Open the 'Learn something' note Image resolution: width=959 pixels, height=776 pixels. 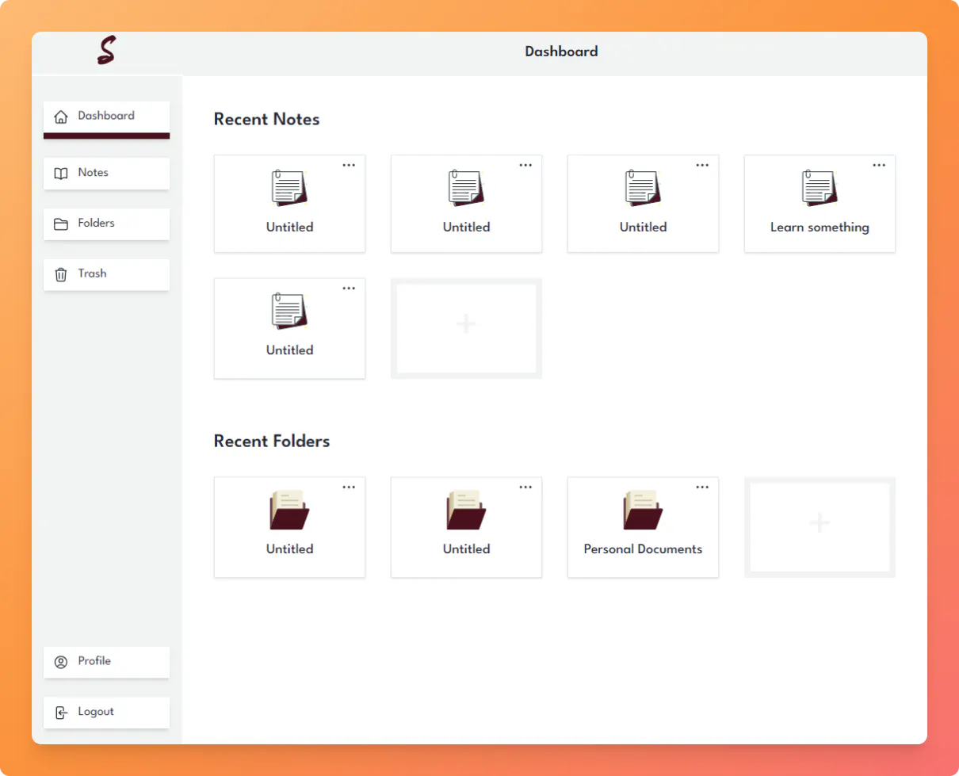(x=819, y=205)
